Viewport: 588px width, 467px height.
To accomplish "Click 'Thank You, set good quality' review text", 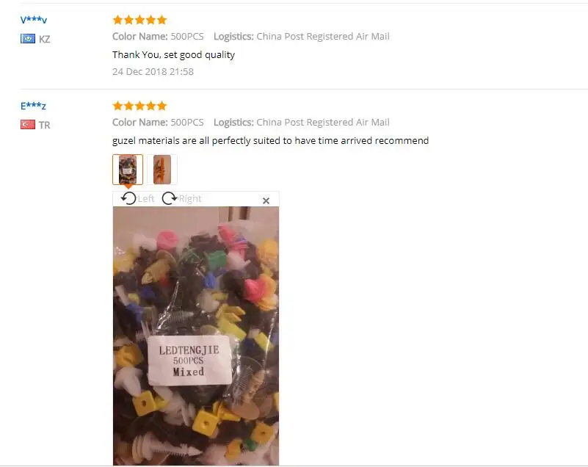I will point(174,55).
